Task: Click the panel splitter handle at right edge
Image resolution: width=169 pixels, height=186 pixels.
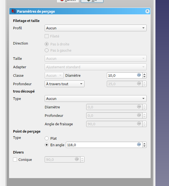Action: click(155, 114)
